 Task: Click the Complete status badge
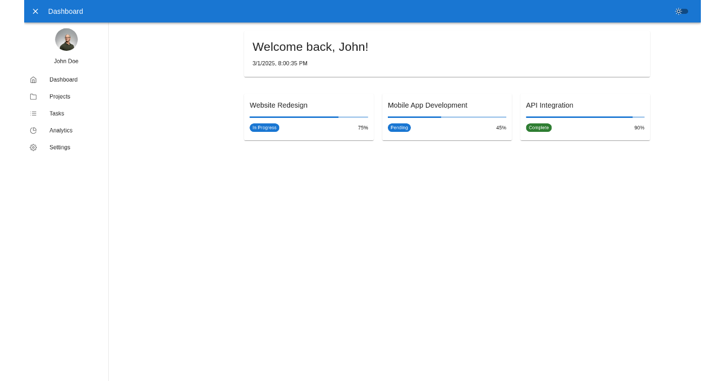coord(538,128)
